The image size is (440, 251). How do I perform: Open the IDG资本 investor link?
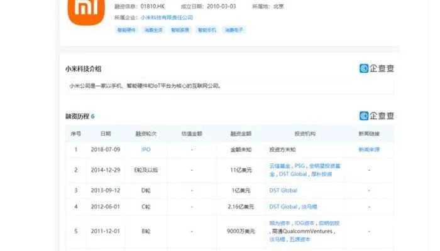304,223
